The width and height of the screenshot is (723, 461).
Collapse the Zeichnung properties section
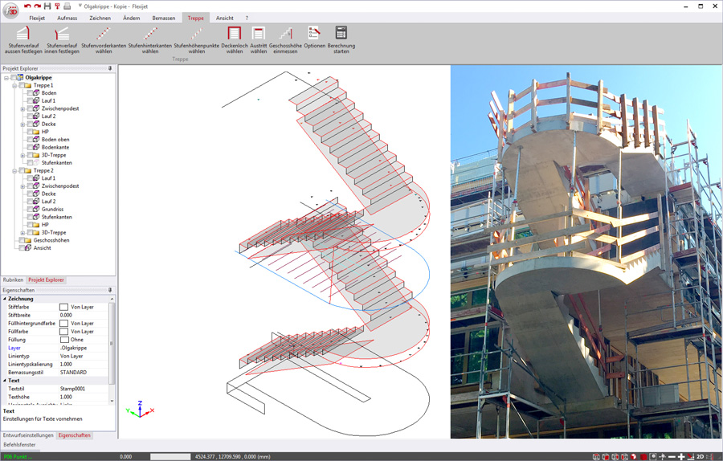point(5,299)
